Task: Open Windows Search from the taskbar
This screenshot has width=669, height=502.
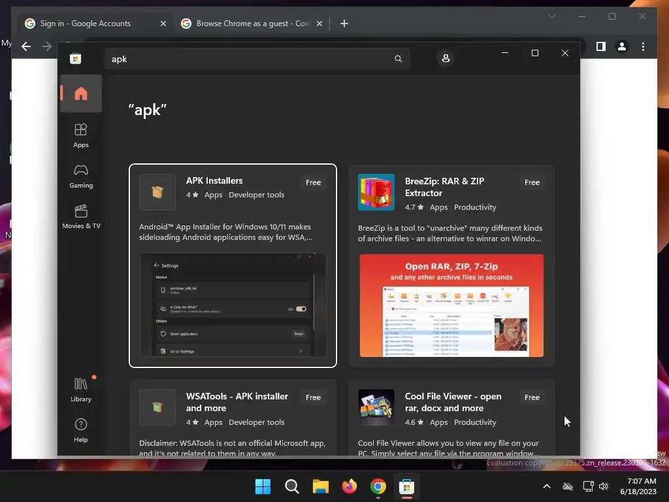Action: coord(292,486)
